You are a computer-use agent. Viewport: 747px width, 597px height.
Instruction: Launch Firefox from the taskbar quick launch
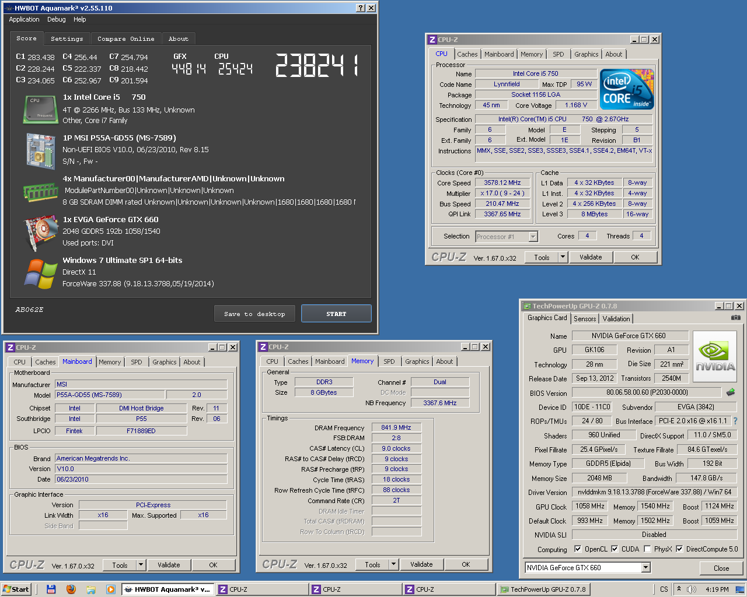coord(71,589)
